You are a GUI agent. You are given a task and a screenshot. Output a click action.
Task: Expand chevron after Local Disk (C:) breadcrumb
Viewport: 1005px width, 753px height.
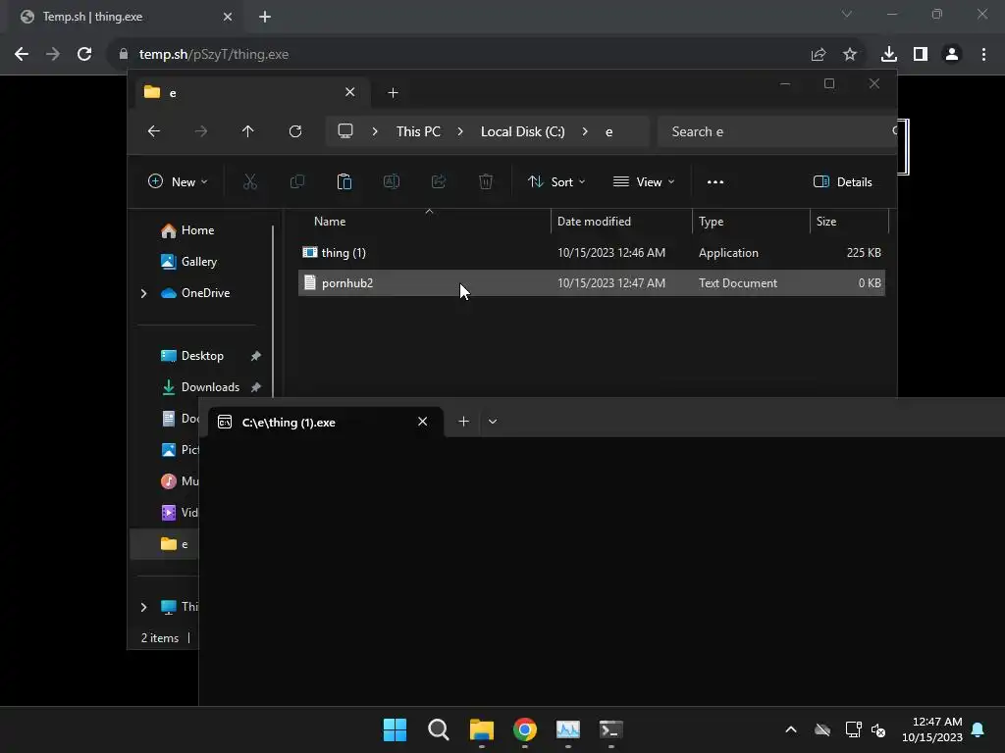[x=585, y=131]
